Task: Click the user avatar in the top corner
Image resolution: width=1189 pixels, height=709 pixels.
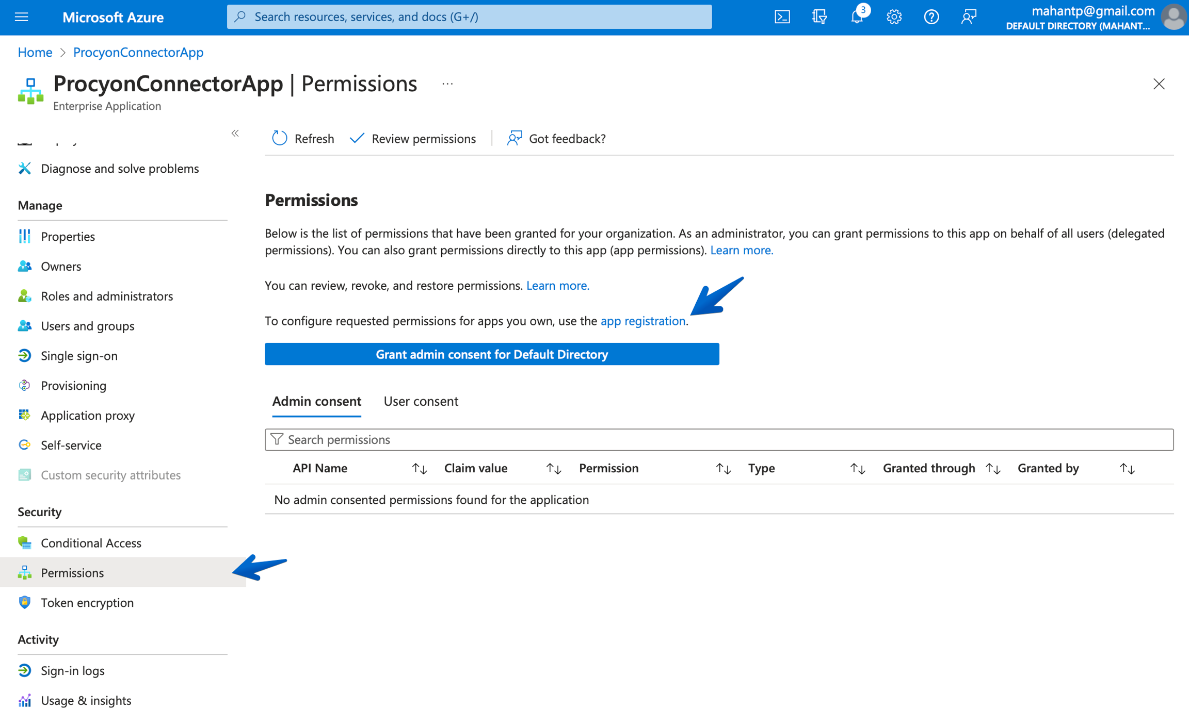Action: pos(1173,17)
